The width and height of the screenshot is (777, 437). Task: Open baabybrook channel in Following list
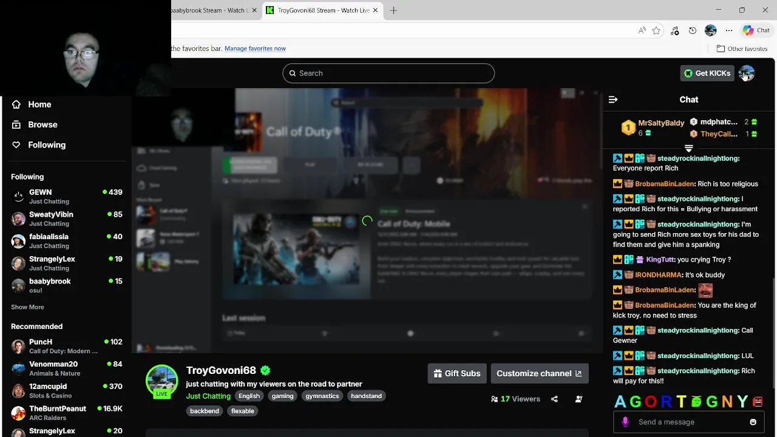click(67, 285)
